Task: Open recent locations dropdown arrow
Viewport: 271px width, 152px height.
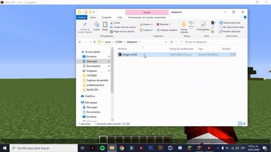Action: click(x=90, y=42)
